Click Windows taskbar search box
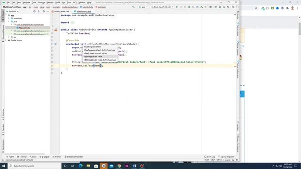This screenshot has height=169, width=301. click(x=34, y=166)
